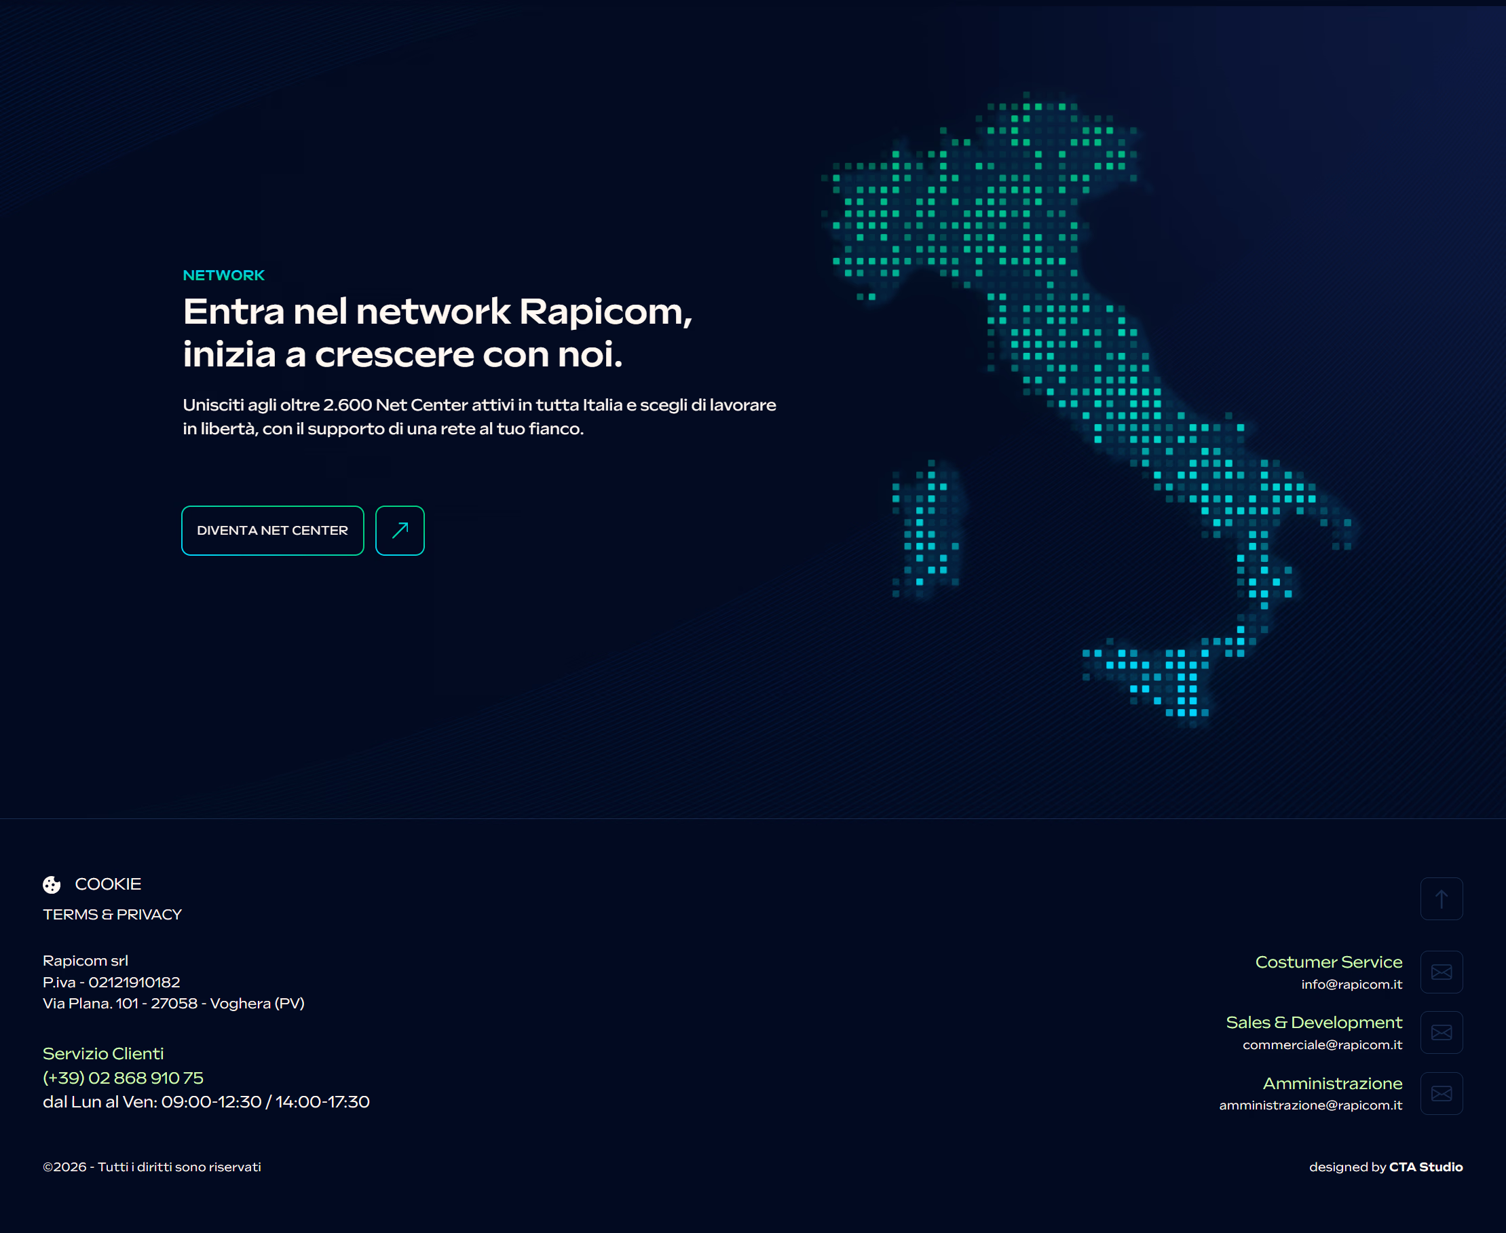The image size is (1506, 1233).
Task: Click envelope icon beside Amministrazione
Action: [x=1442, y=1093]
